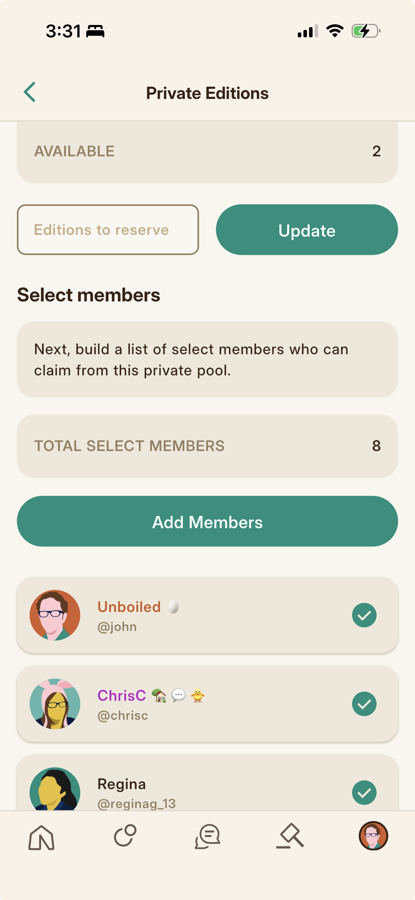This screenshot has width=415, height=900.
Task: Open profile avatar in bottom bar
Action: click(373, 836)
